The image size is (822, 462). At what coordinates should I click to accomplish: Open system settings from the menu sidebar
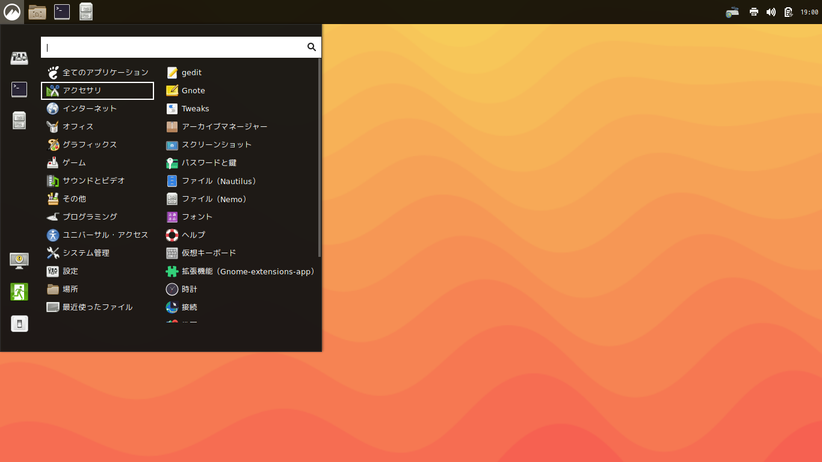[19, 58]
